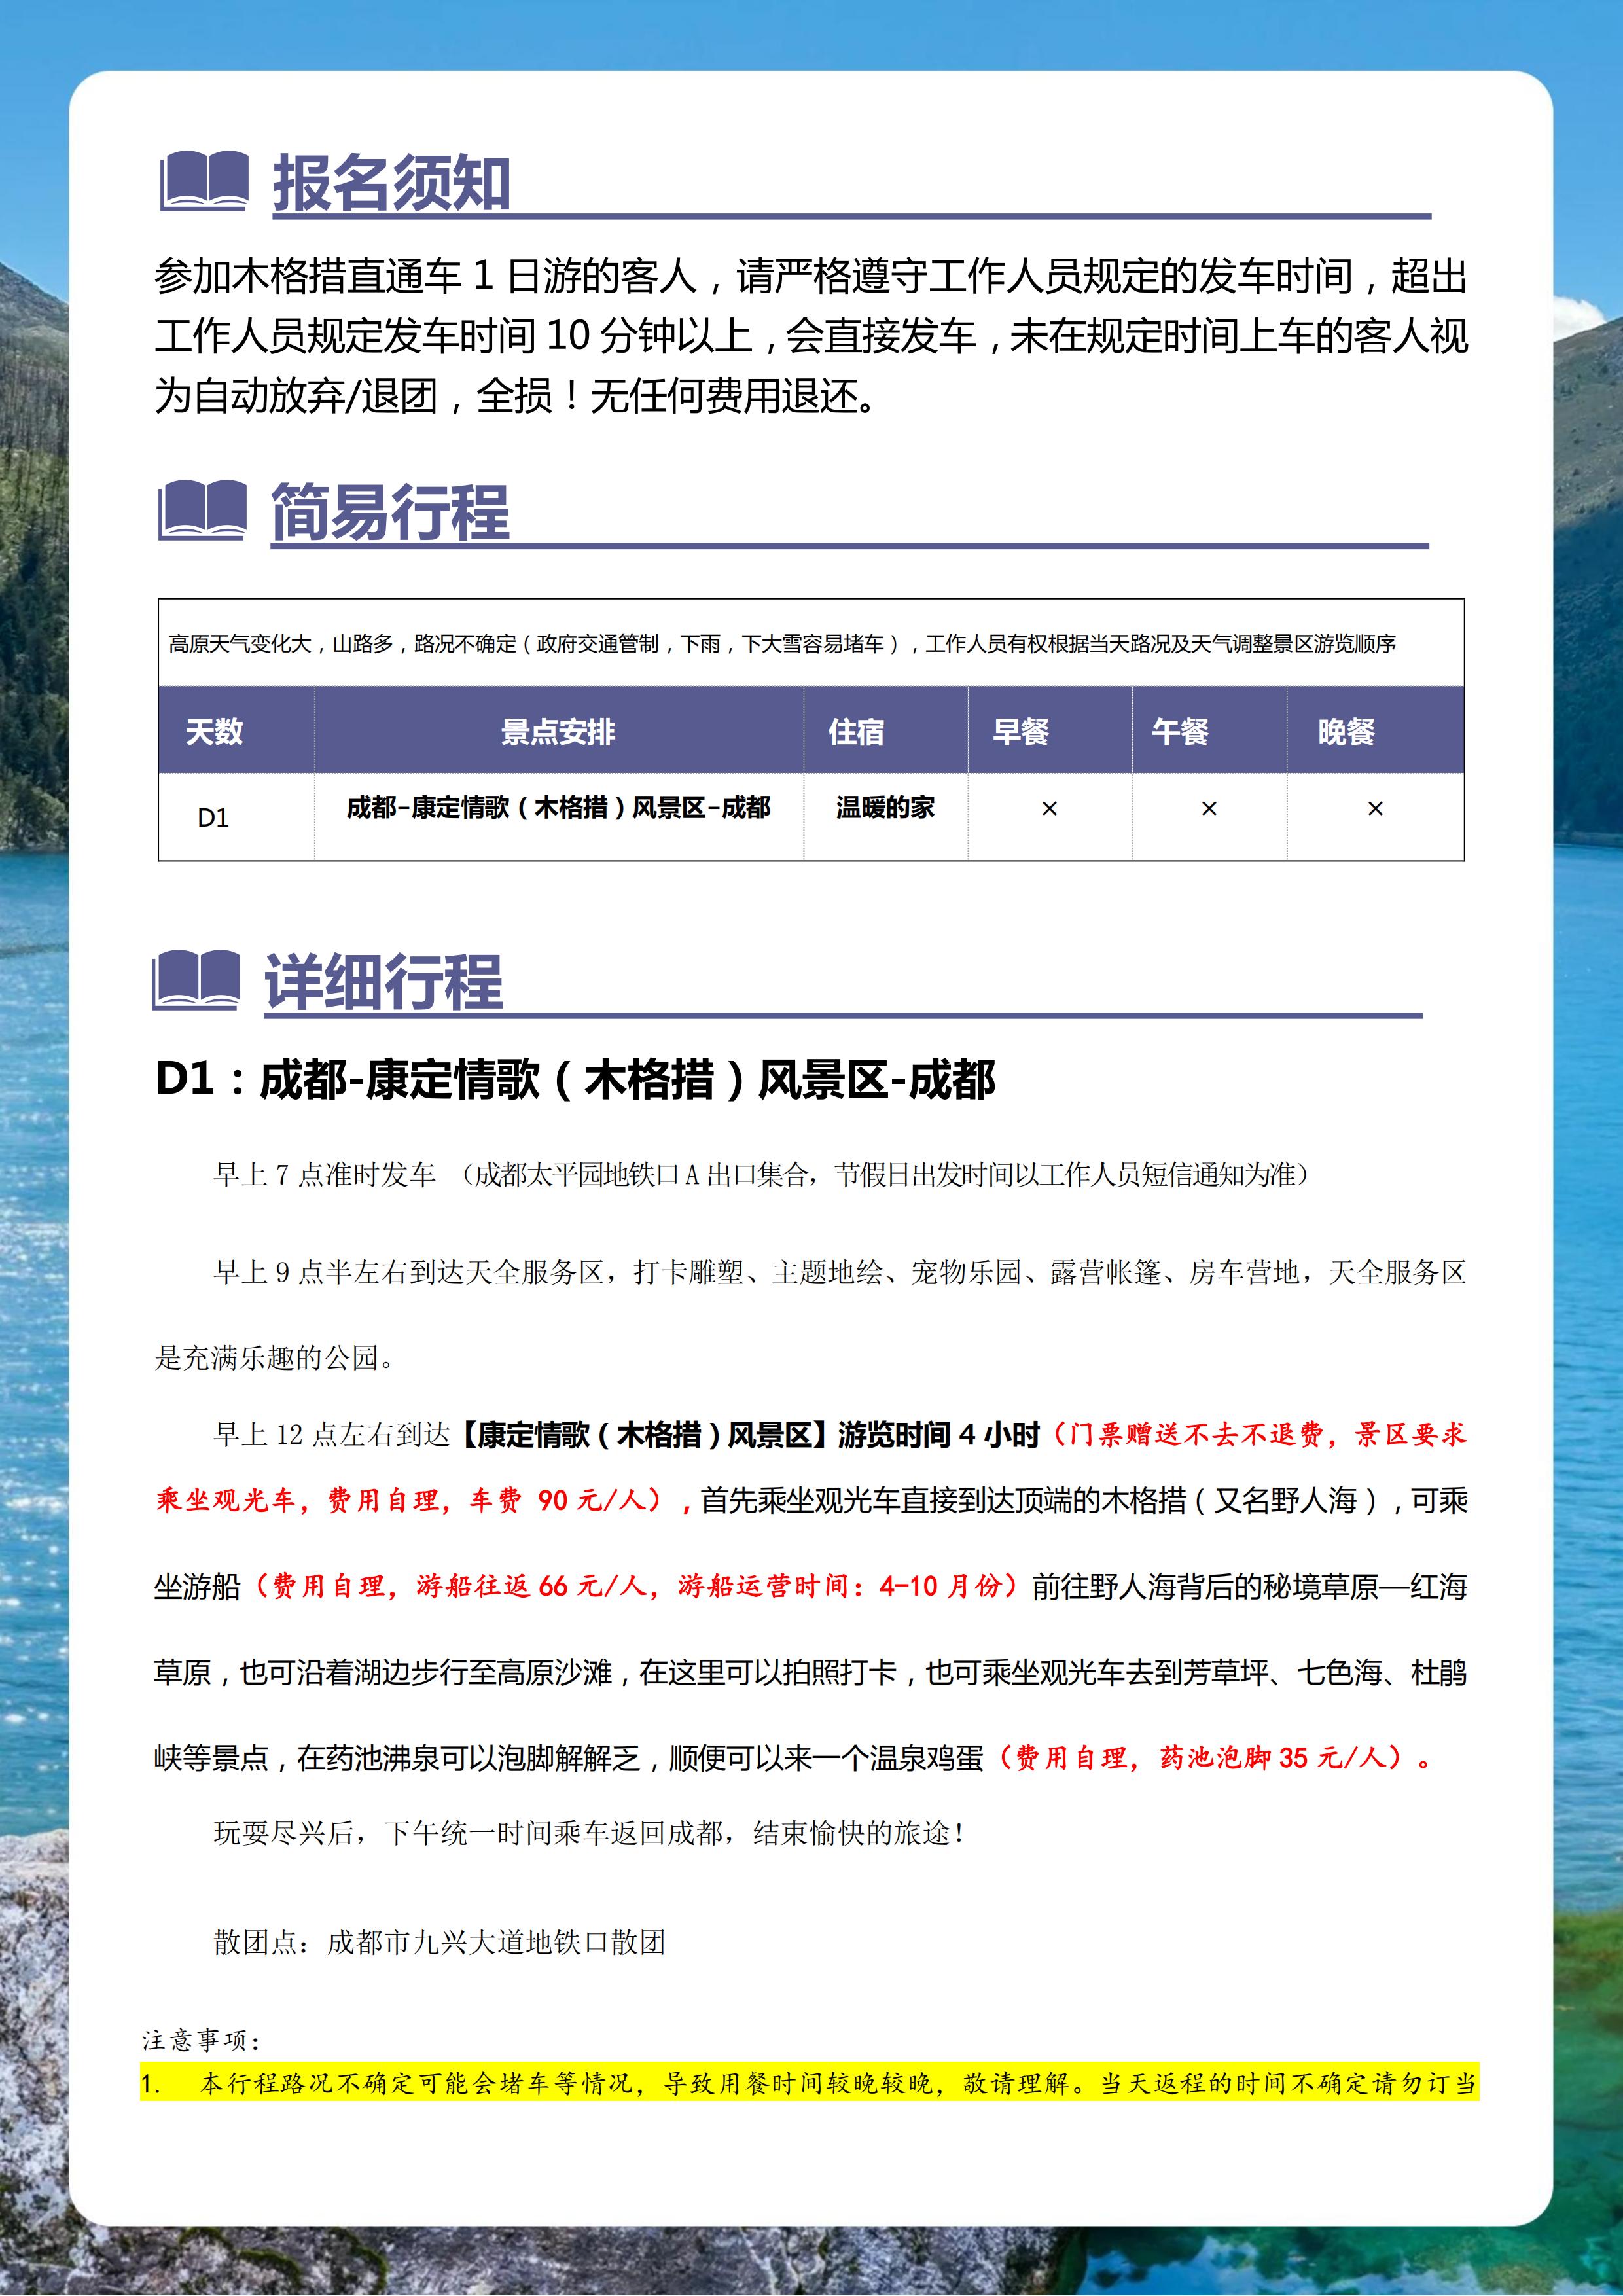Click the × mark under 午餐
This screenshot has width=1623, height=2296.
pos(1209,808)
